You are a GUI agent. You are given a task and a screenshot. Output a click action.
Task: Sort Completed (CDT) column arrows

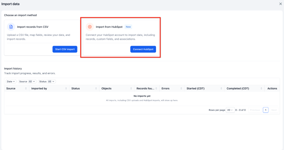click(x=261, y=88)
